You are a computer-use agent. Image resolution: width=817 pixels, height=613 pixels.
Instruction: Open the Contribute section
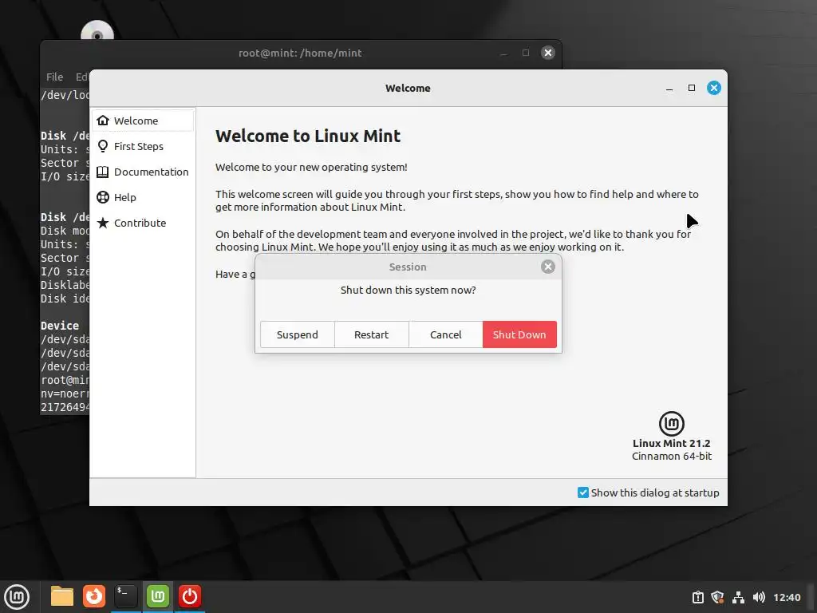[x=144, y=223]
